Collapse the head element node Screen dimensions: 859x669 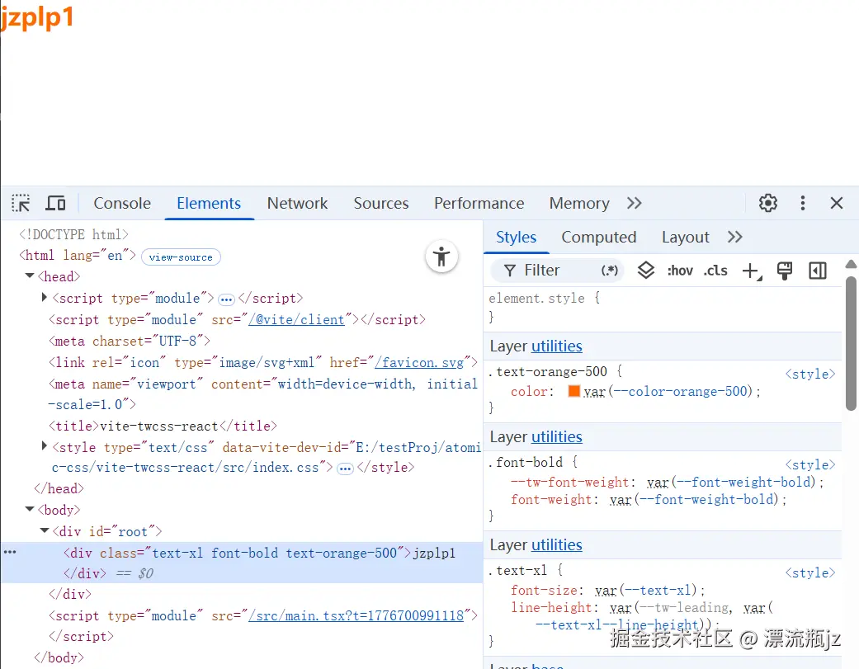click(x=30, y=276)
